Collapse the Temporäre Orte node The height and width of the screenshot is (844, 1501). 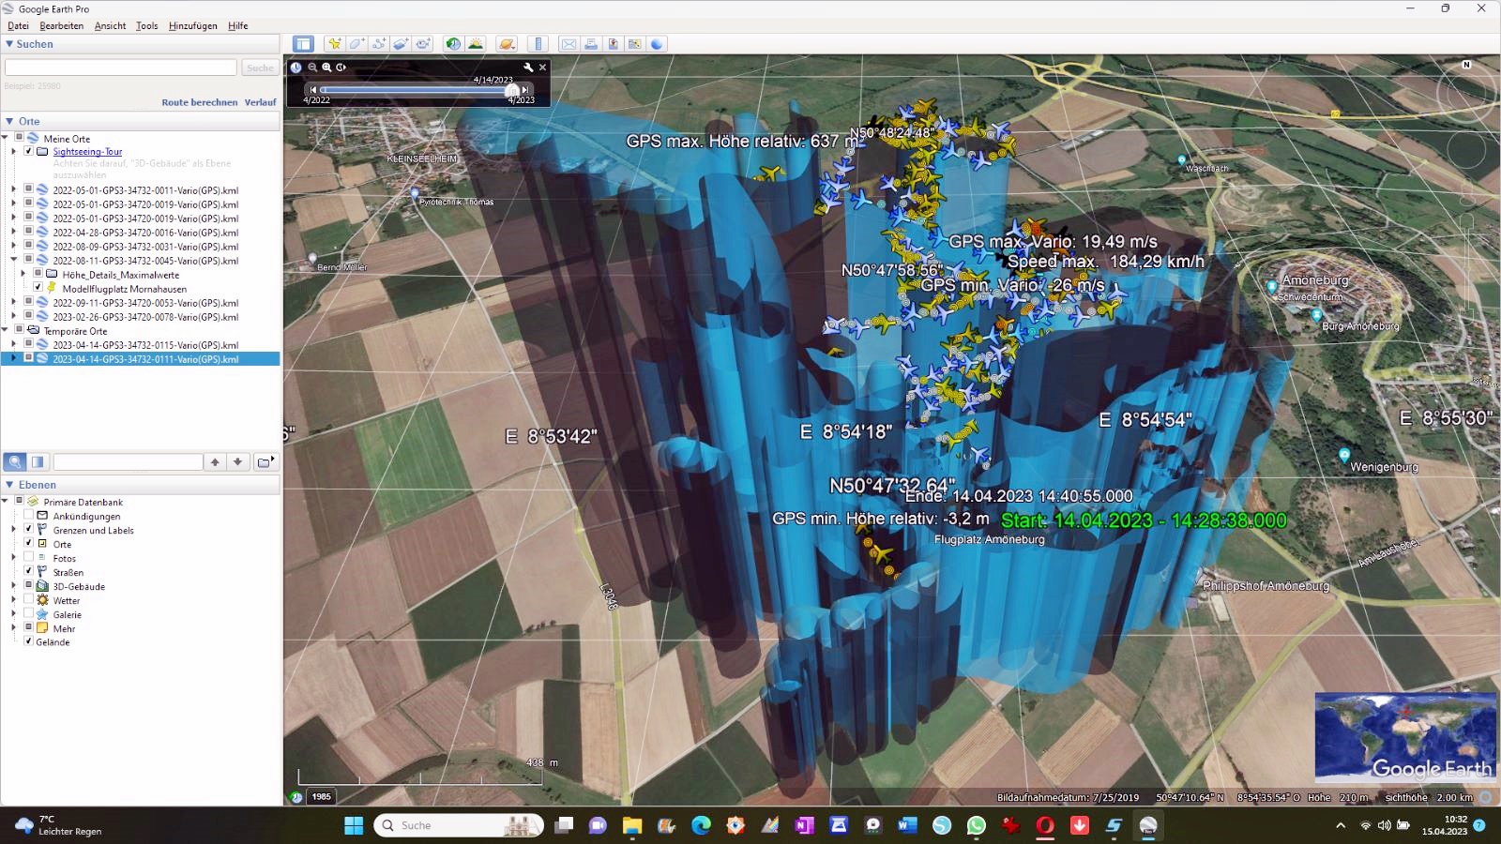(6, 330)
